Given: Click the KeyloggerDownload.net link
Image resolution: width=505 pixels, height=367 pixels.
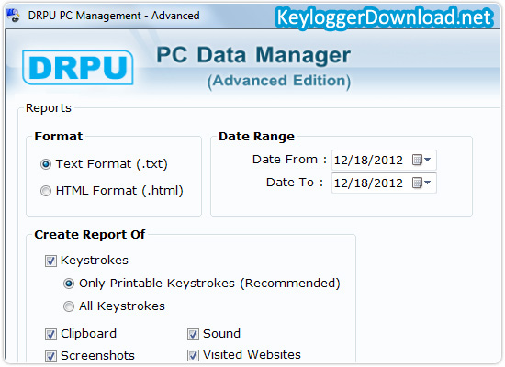Looking at the screenshot, I should (x=384, y=17).
